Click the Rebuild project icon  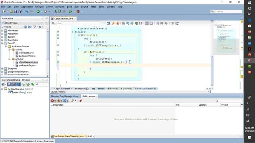tap(60, 12)
